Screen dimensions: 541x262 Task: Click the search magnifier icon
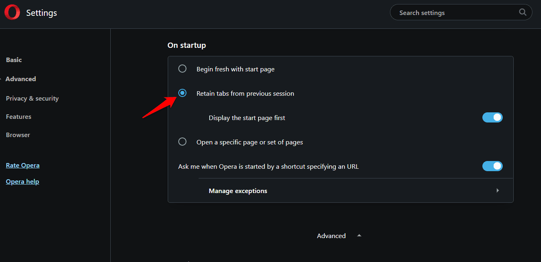point(522,12)
